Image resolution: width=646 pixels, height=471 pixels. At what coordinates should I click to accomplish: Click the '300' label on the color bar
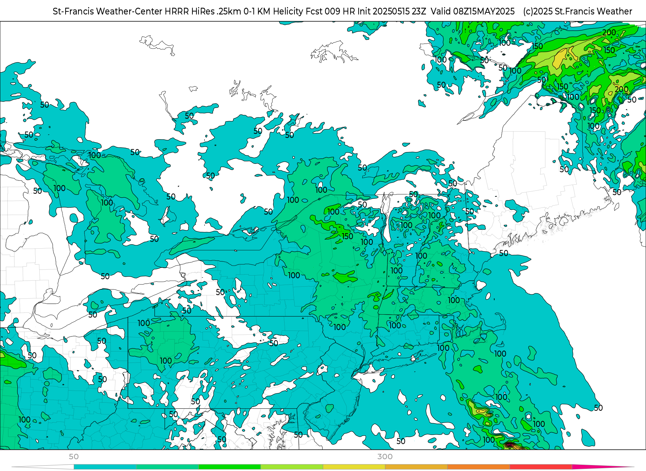click(x=385, y=457)
